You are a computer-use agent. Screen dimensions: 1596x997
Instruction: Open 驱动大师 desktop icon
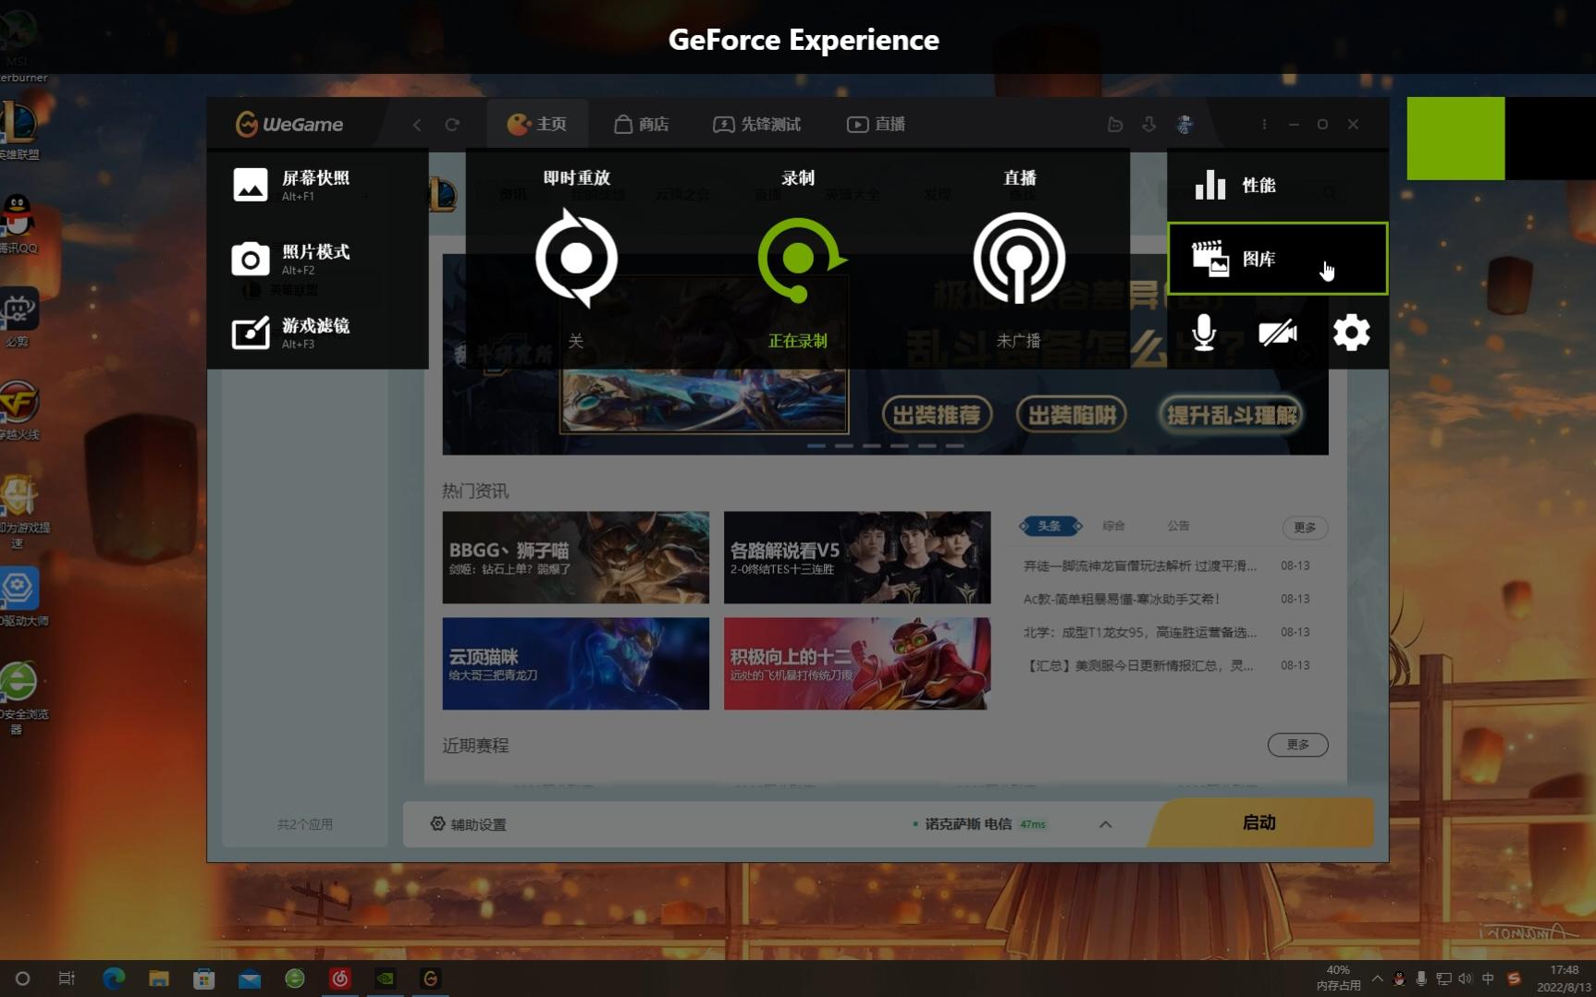[x=22, y=596]
